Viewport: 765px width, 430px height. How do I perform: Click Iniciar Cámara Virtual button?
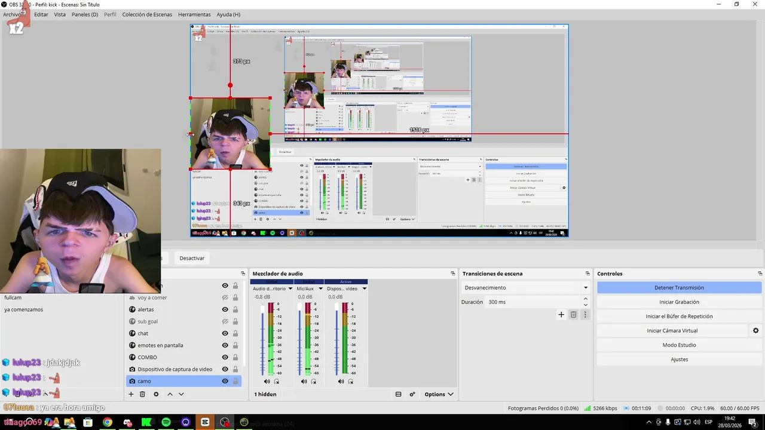pos(672,330)
